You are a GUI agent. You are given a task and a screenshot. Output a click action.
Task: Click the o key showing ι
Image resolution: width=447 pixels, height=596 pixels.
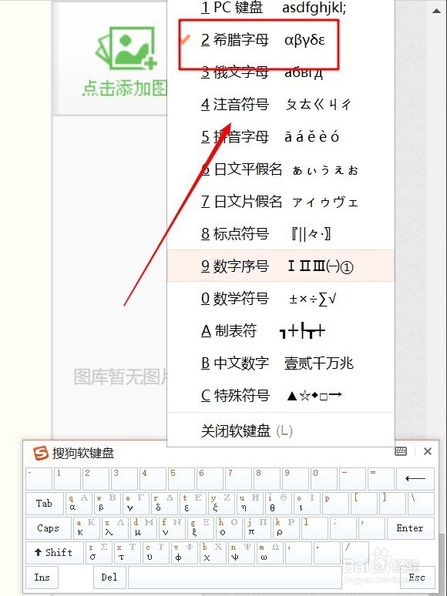click(307, 504)
